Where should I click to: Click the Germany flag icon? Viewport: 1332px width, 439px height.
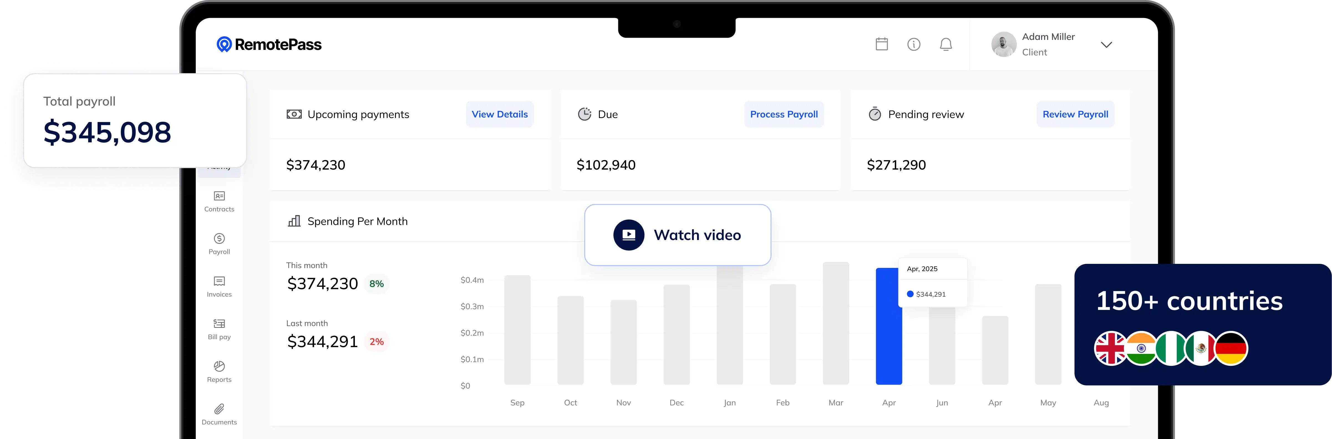(x=1231, y=348)
